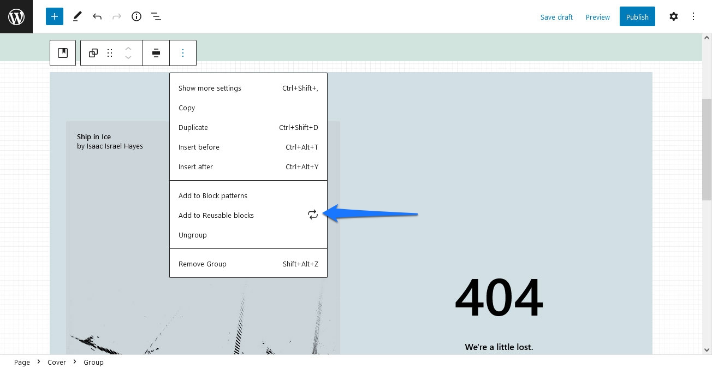
Task: Click the 404 heading text
Action: click(x=499, y=298)
